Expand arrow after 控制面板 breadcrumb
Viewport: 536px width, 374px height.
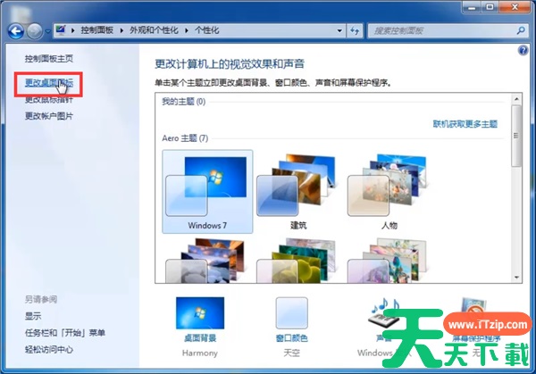(x=121, y=30)
